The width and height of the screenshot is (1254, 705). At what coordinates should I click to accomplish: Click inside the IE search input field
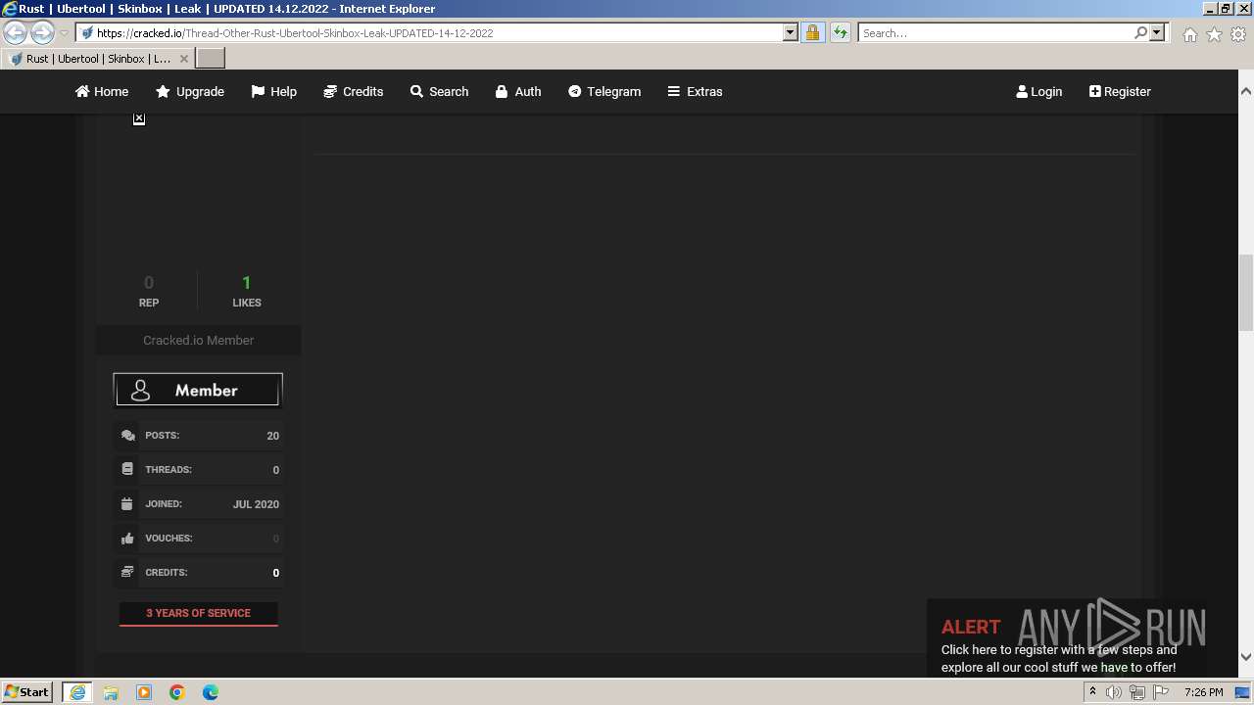pyautogui.click(x=995, y=33)
